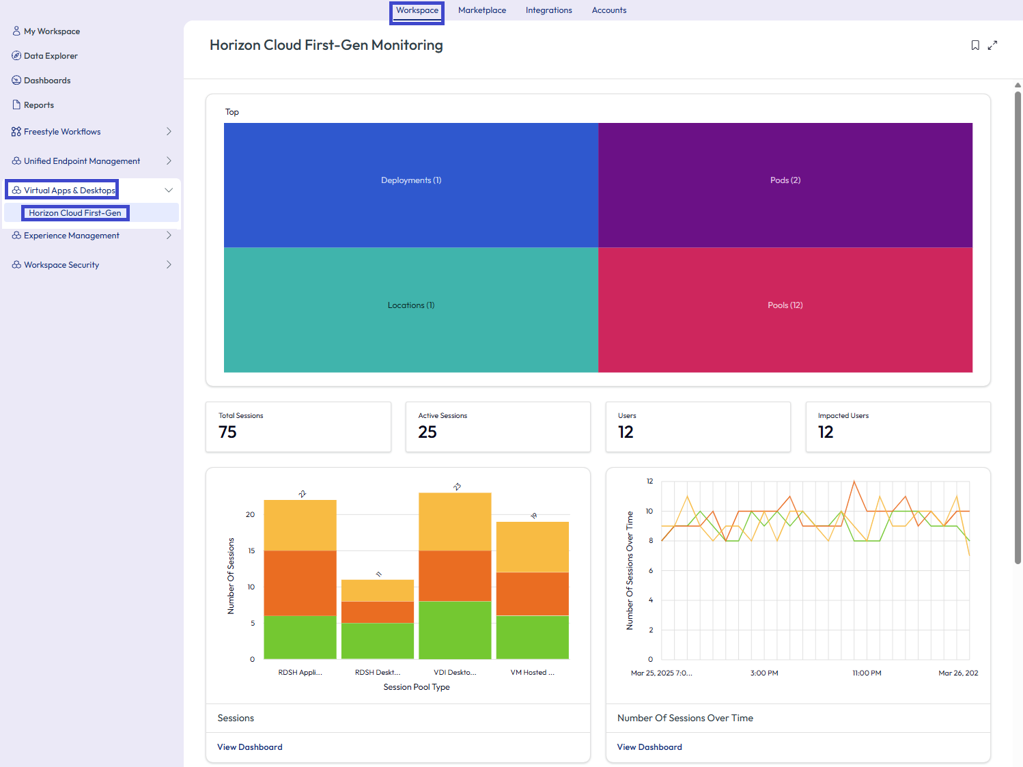The image size is (1023, 767).
Task: Select the Pods (2) treemap tile
Action: [x=785, y=185]
